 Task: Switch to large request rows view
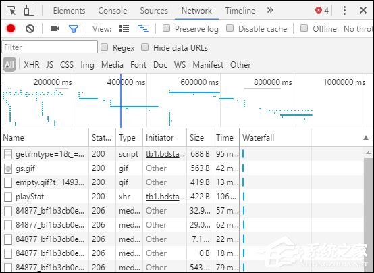tap(124, 28)
